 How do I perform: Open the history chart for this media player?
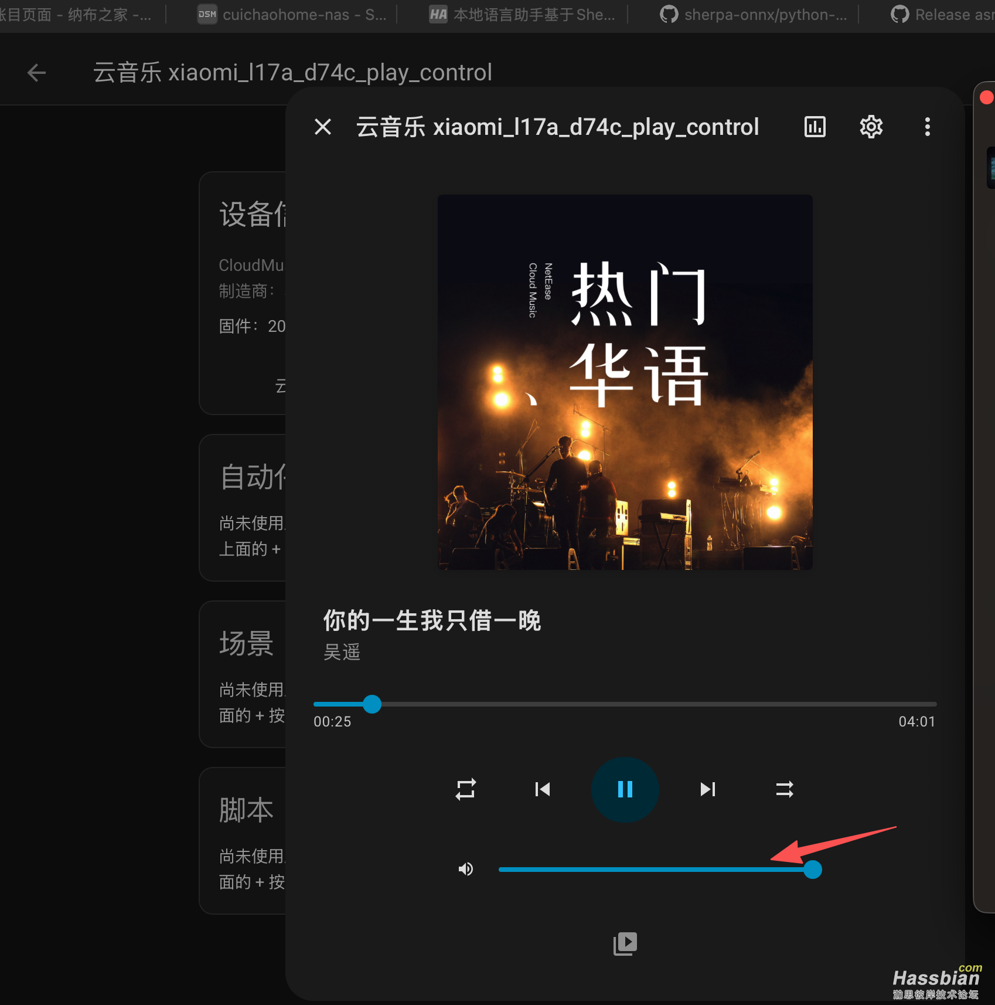click(x=814, y=127)
